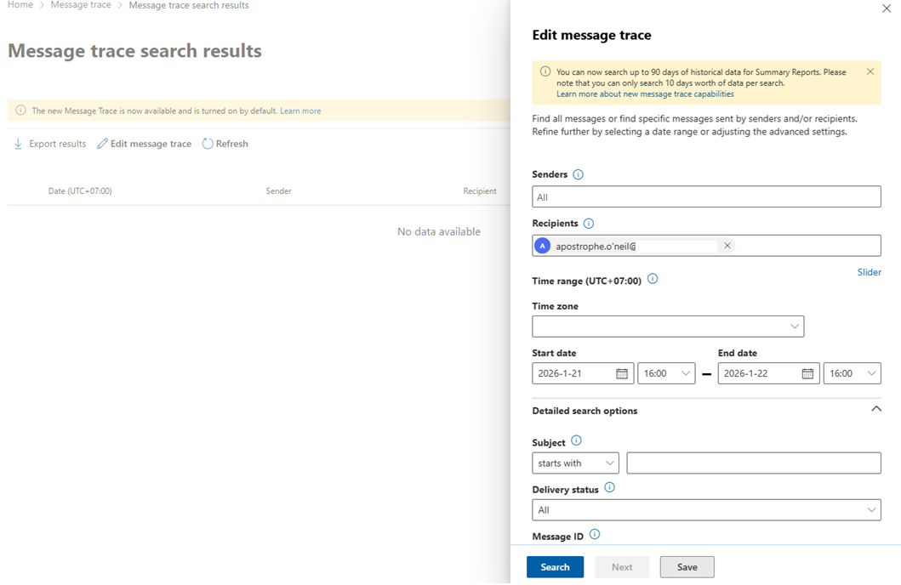The image size is (901, 585).
Task: Click the Recipient column header
Action: [x=480, y=191]
